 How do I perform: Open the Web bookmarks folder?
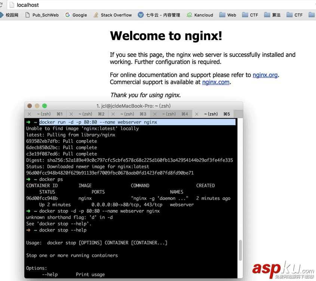227,15
